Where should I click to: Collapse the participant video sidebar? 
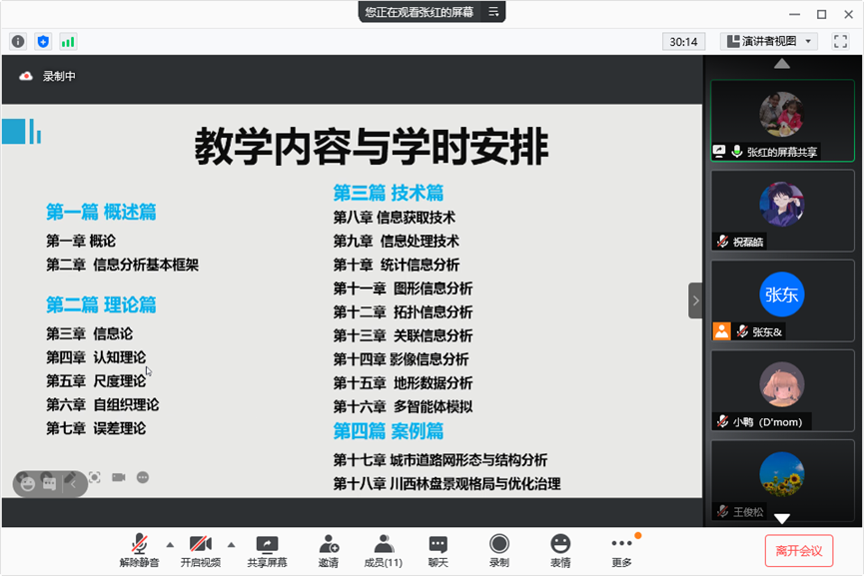coord(695,300)
